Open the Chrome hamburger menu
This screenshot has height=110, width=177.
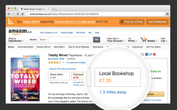tap(167, 14)
